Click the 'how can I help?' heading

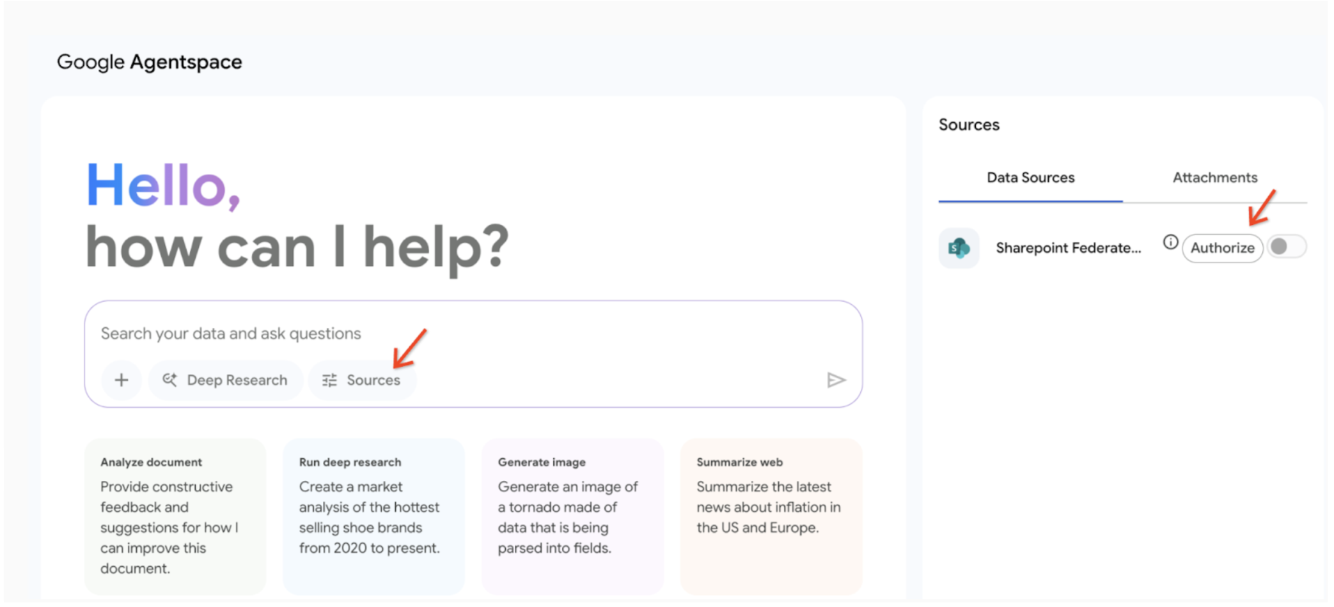coord(297,248)
